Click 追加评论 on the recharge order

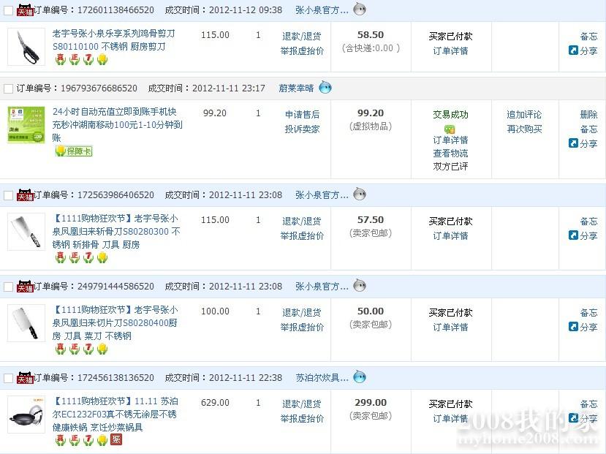tap(524, 115)
